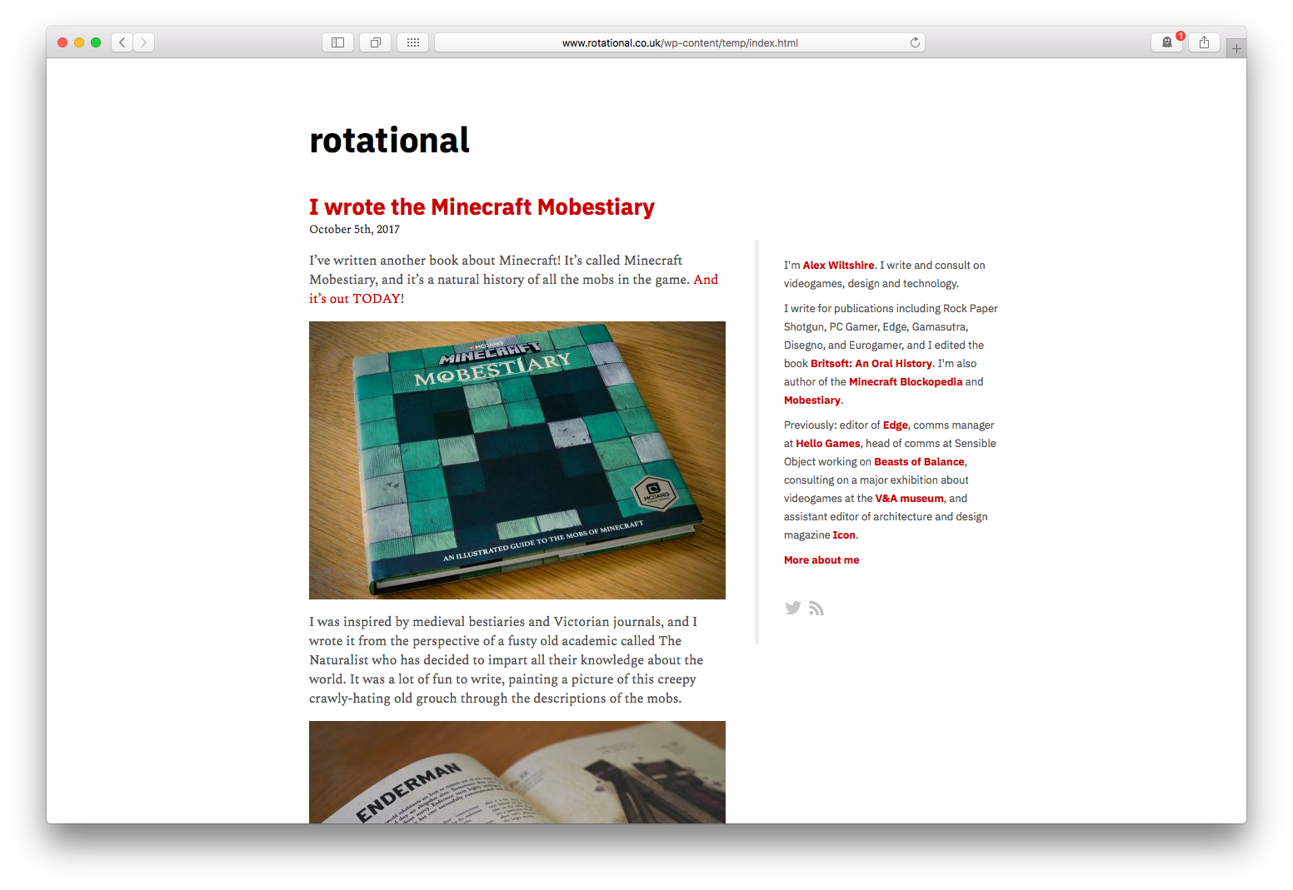Open Icon magazine link
The width and height of the screenshot is (1293, 890).
[844, 535]
